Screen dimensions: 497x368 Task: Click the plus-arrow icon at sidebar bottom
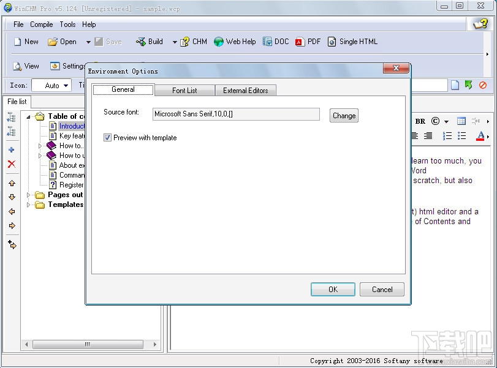[12, 244]
